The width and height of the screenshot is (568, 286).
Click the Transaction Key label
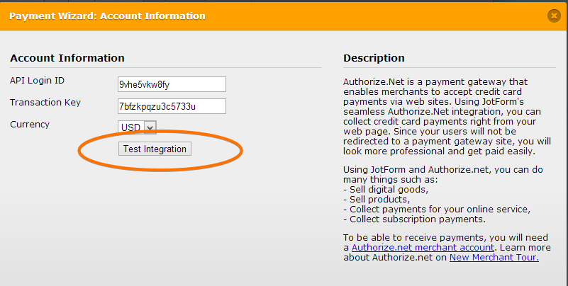[45, 103]
